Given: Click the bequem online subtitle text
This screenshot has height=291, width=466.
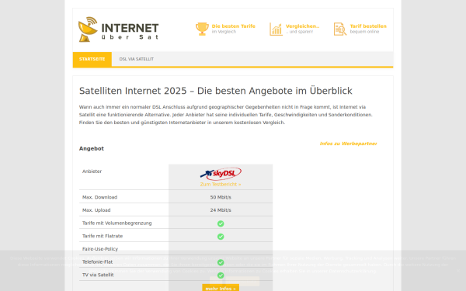Looking at the screenshot, I should (364, 32).
